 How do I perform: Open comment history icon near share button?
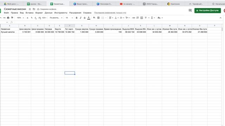point(190,10)
